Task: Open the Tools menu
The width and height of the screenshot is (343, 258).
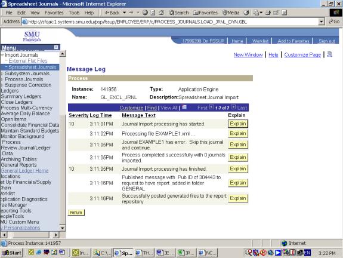Action: coord(74,13)
